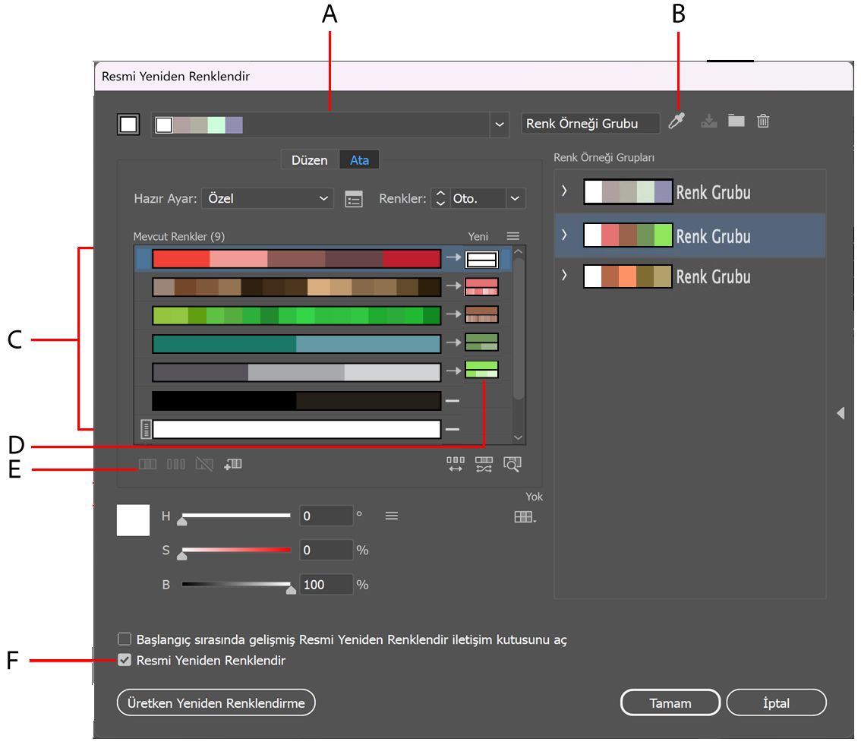Click exclude selected colors icon
The width and height of the screenshot is (861, 748).
click(204, 465)
